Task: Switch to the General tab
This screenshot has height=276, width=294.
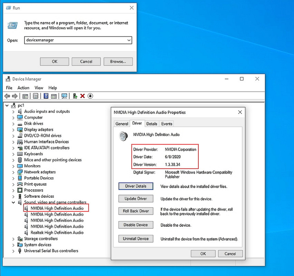Action: point(122,124)
